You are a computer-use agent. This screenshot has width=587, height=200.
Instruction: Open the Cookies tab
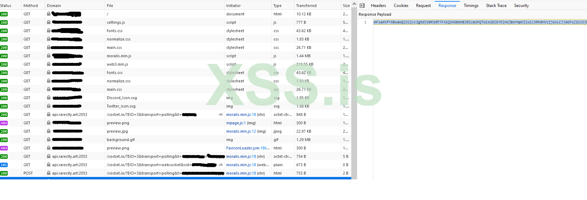pos(401,6)
